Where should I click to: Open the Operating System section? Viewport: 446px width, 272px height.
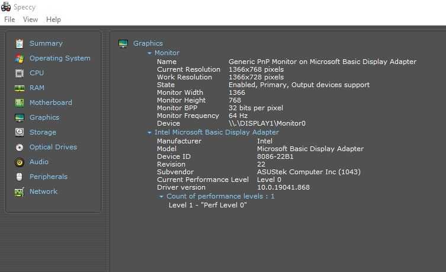[x=60, y=58]
